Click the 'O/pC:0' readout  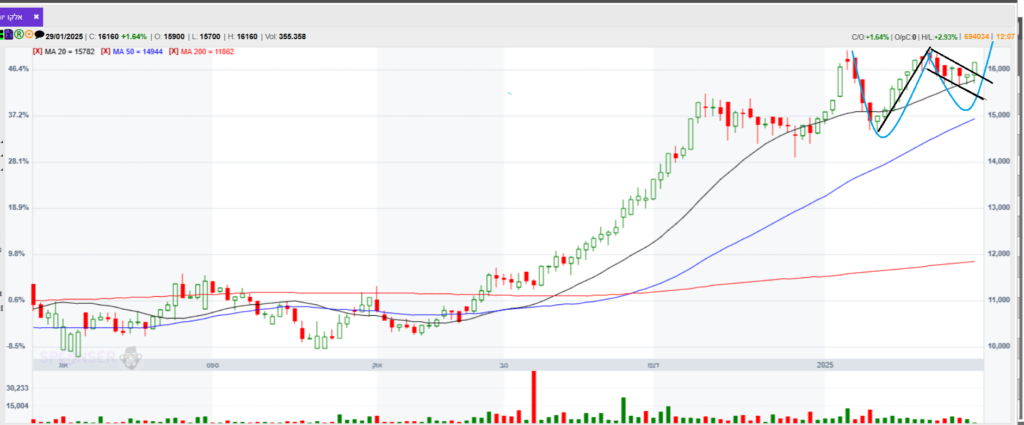905,37
